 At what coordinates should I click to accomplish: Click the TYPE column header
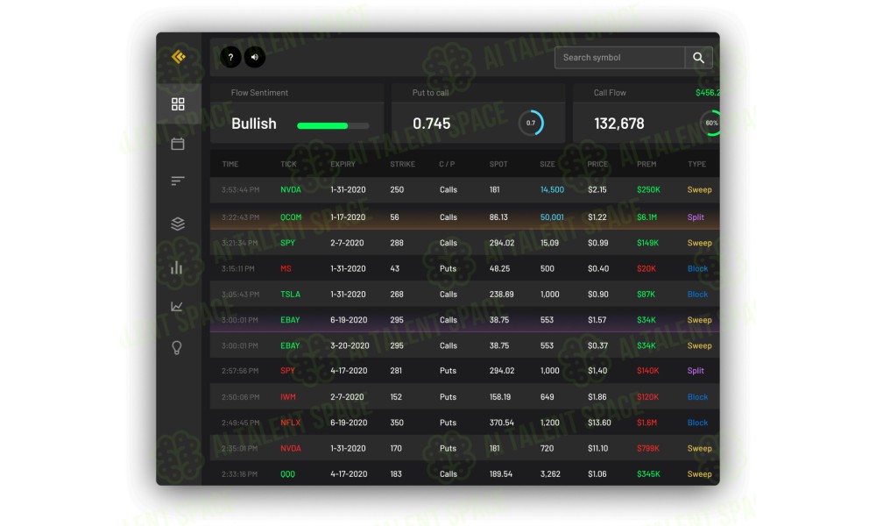tap(696, 164)
